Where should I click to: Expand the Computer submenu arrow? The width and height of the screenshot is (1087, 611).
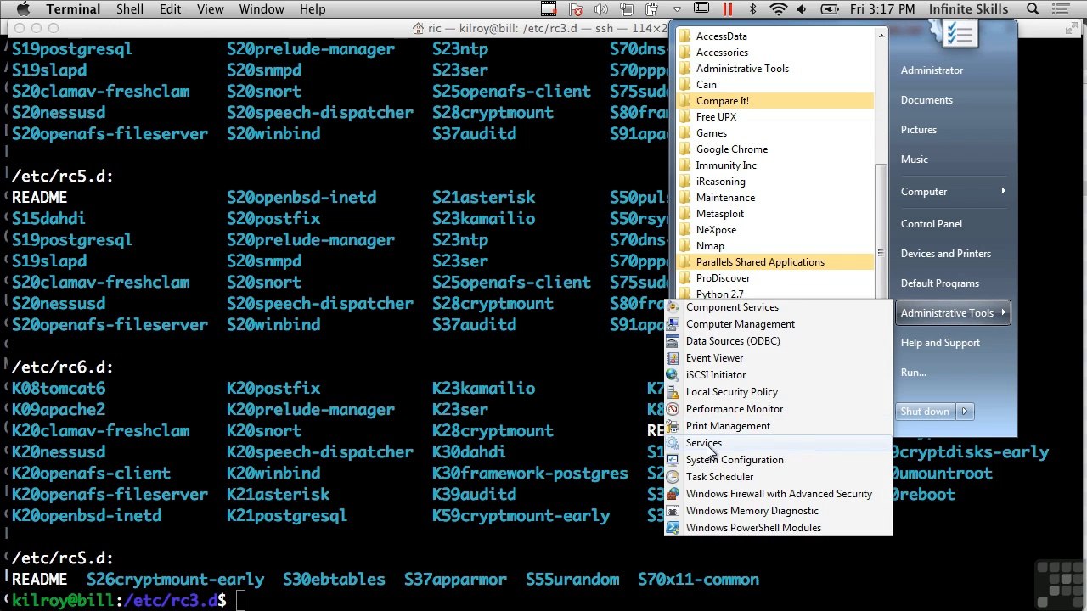click(x=1003, y=191)
